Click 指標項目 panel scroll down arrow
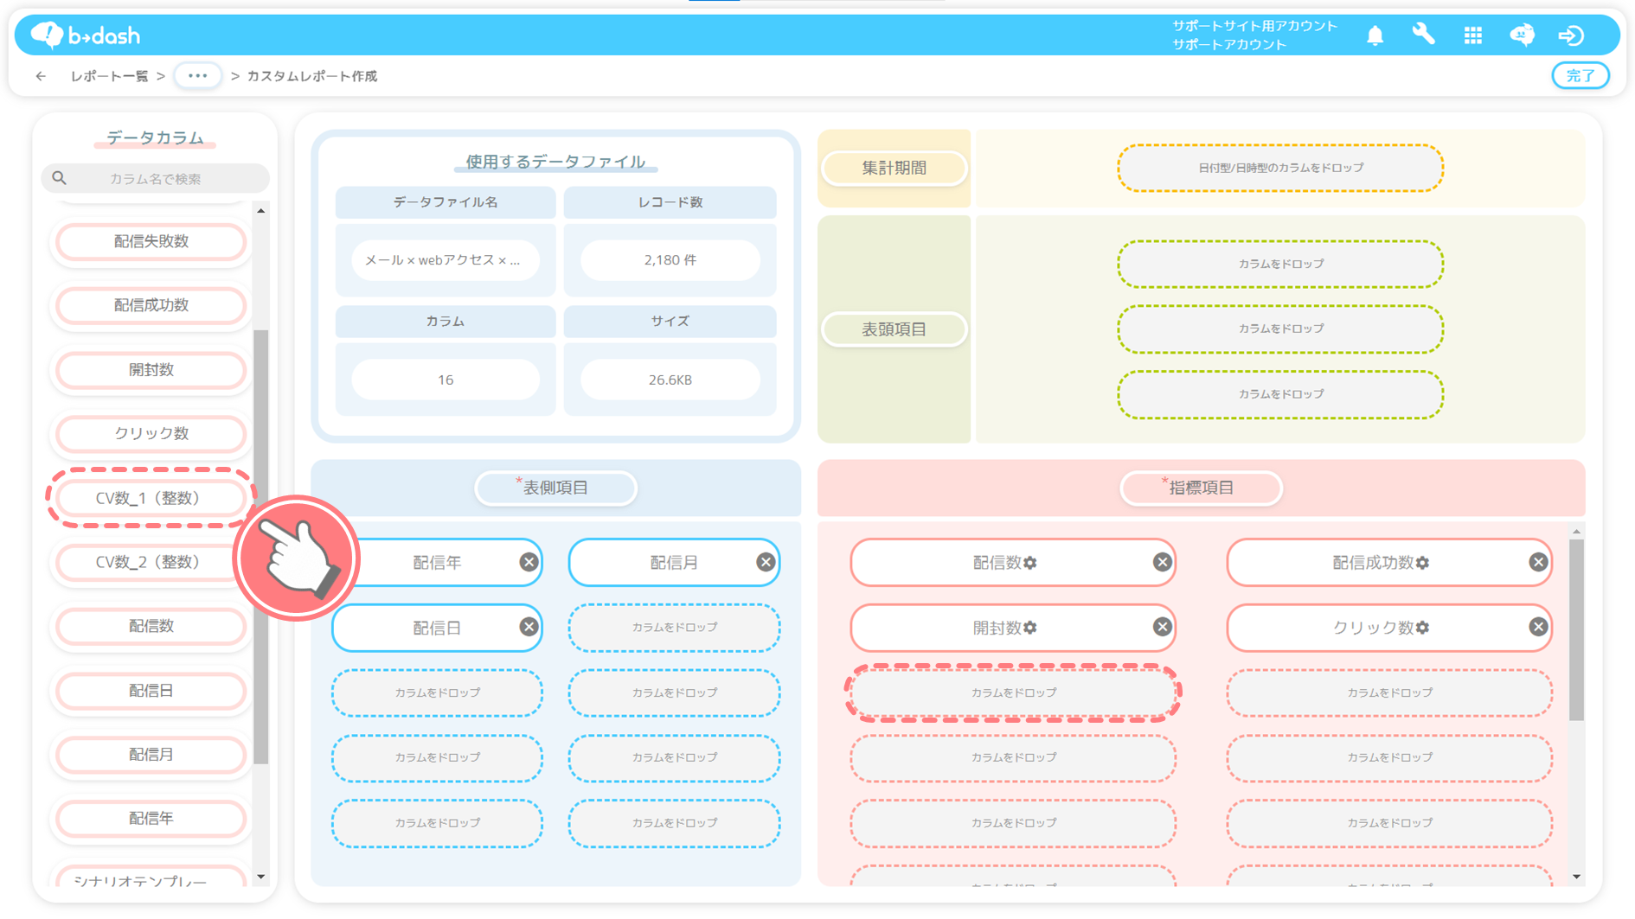The height and width of the screenshot is (919, 1635). click(x=1576, y=877)
